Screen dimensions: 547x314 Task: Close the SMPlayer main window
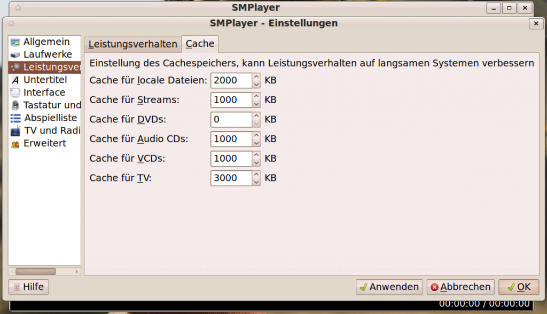(x=525, y=8)
